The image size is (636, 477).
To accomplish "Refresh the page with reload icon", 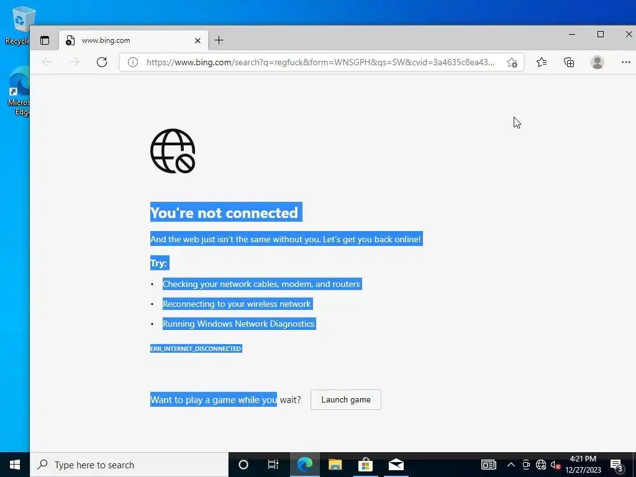I will coord(102,62).
